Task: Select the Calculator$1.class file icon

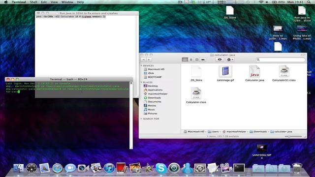Action: click(x=284, y=71)
